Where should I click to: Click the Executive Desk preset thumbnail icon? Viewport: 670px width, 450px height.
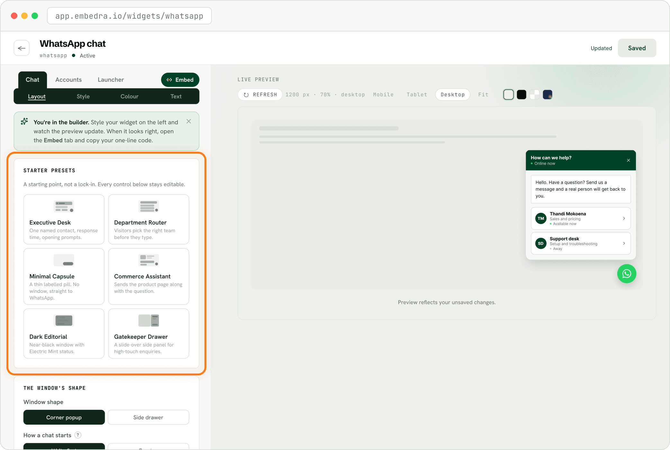(x=64, y=206)
